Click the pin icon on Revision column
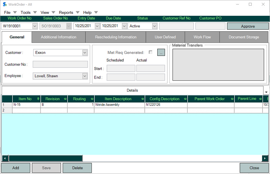 (x=64, y=99)
